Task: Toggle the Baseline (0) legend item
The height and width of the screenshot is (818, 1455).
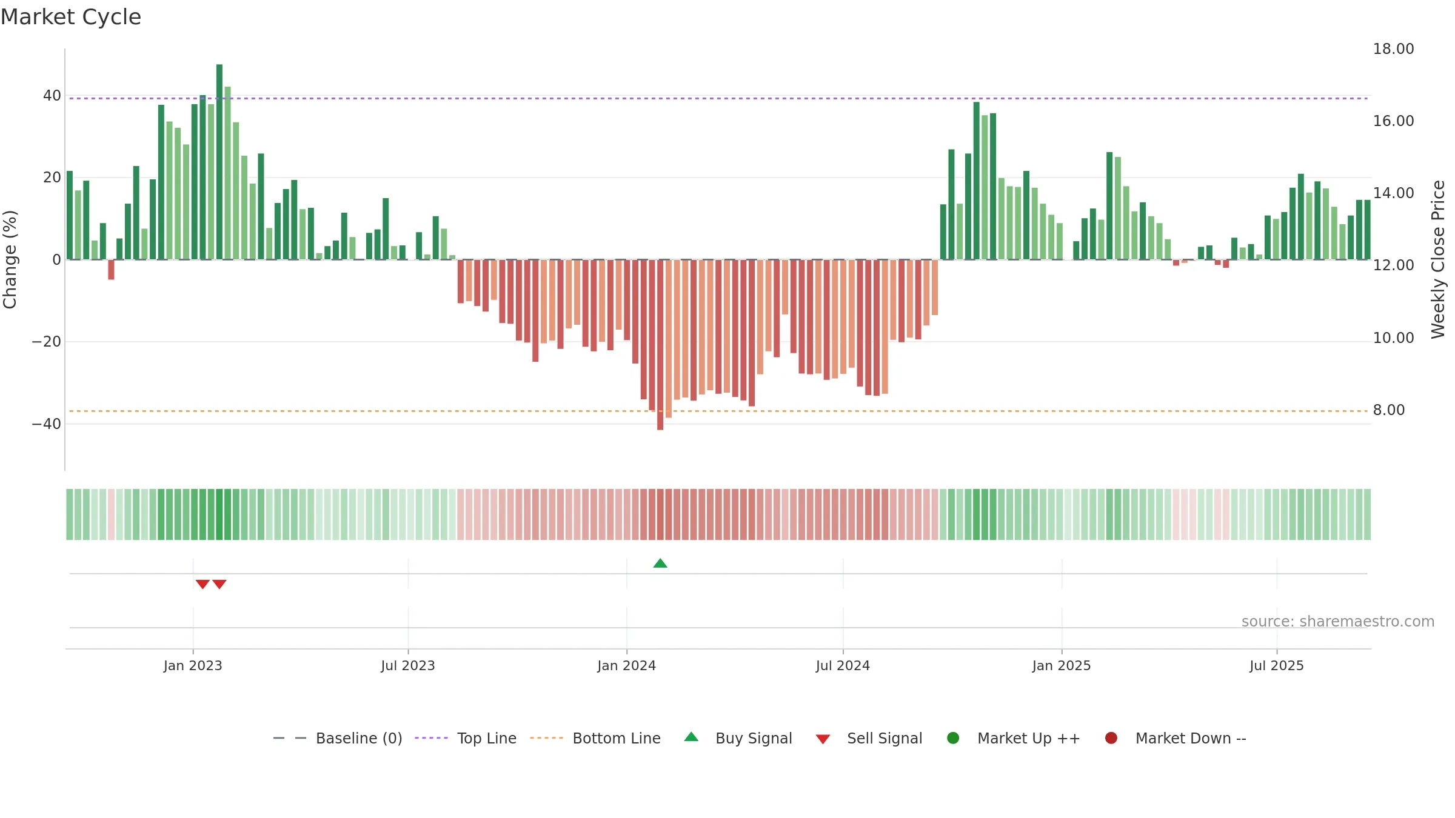Action: click(338, 738)
